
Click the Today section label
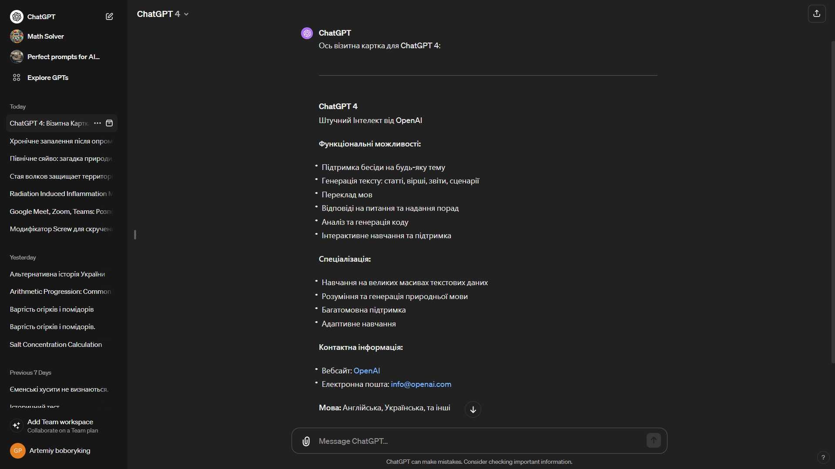tap(18, 107)
